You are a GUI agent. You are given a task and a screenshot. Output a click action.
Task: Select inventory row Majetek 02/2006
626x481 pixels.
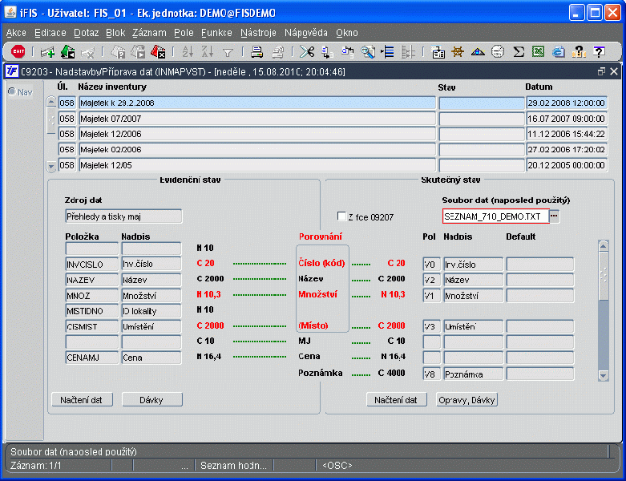click(257, 150)
